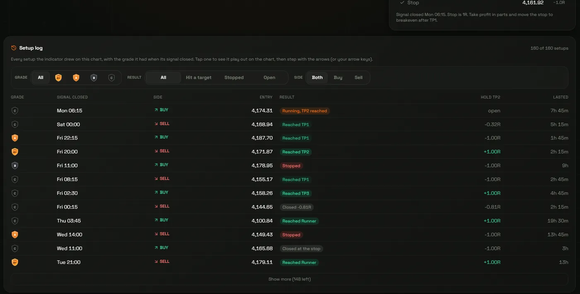Select the All results filter
The image size is (580, 294).
point(163,78)
